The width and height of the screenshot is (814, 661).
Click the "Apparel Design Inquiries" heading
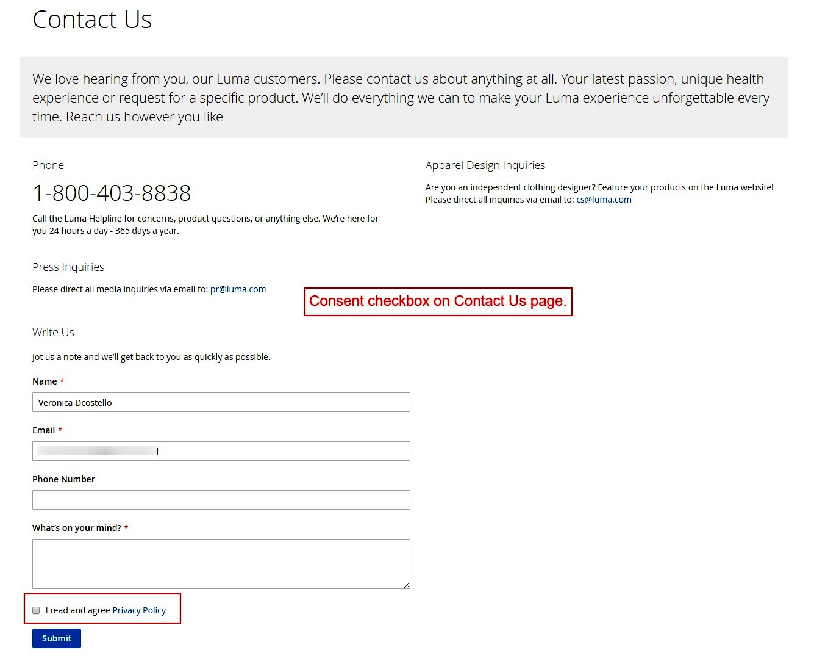tap(485, 165)
